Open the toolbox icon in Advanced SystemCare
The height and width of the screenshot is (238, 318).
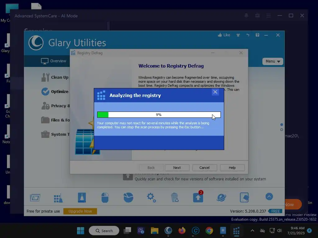point(257,15)
